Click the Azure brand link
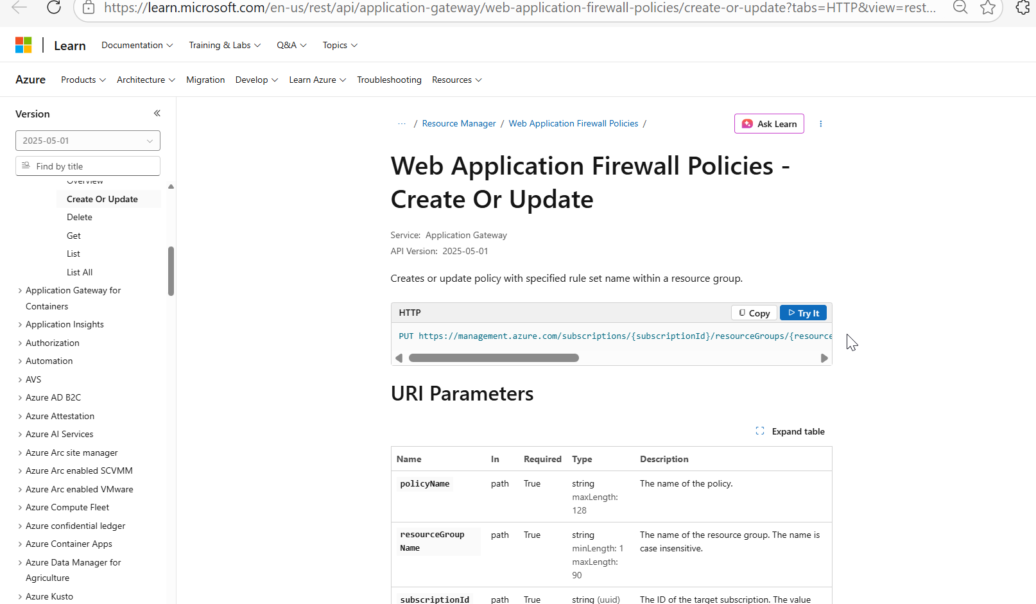Screen dimensions: 1036x604 pyautogui.click(x=31, y=80)
